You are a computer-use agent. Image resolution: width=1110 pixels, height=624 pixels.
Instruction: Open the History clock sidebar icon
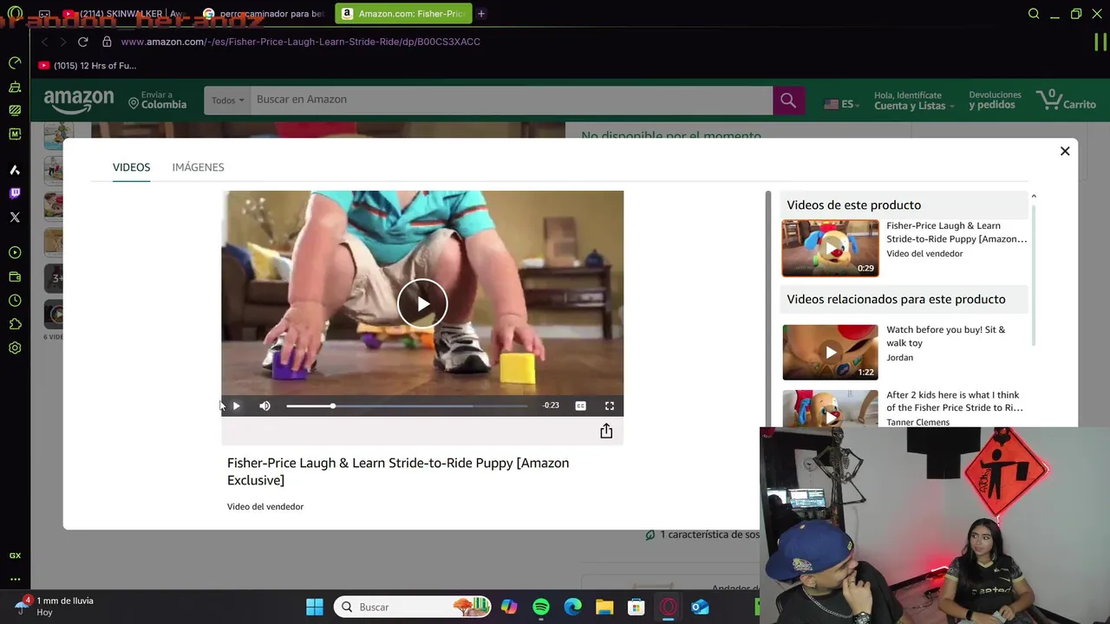15,301
